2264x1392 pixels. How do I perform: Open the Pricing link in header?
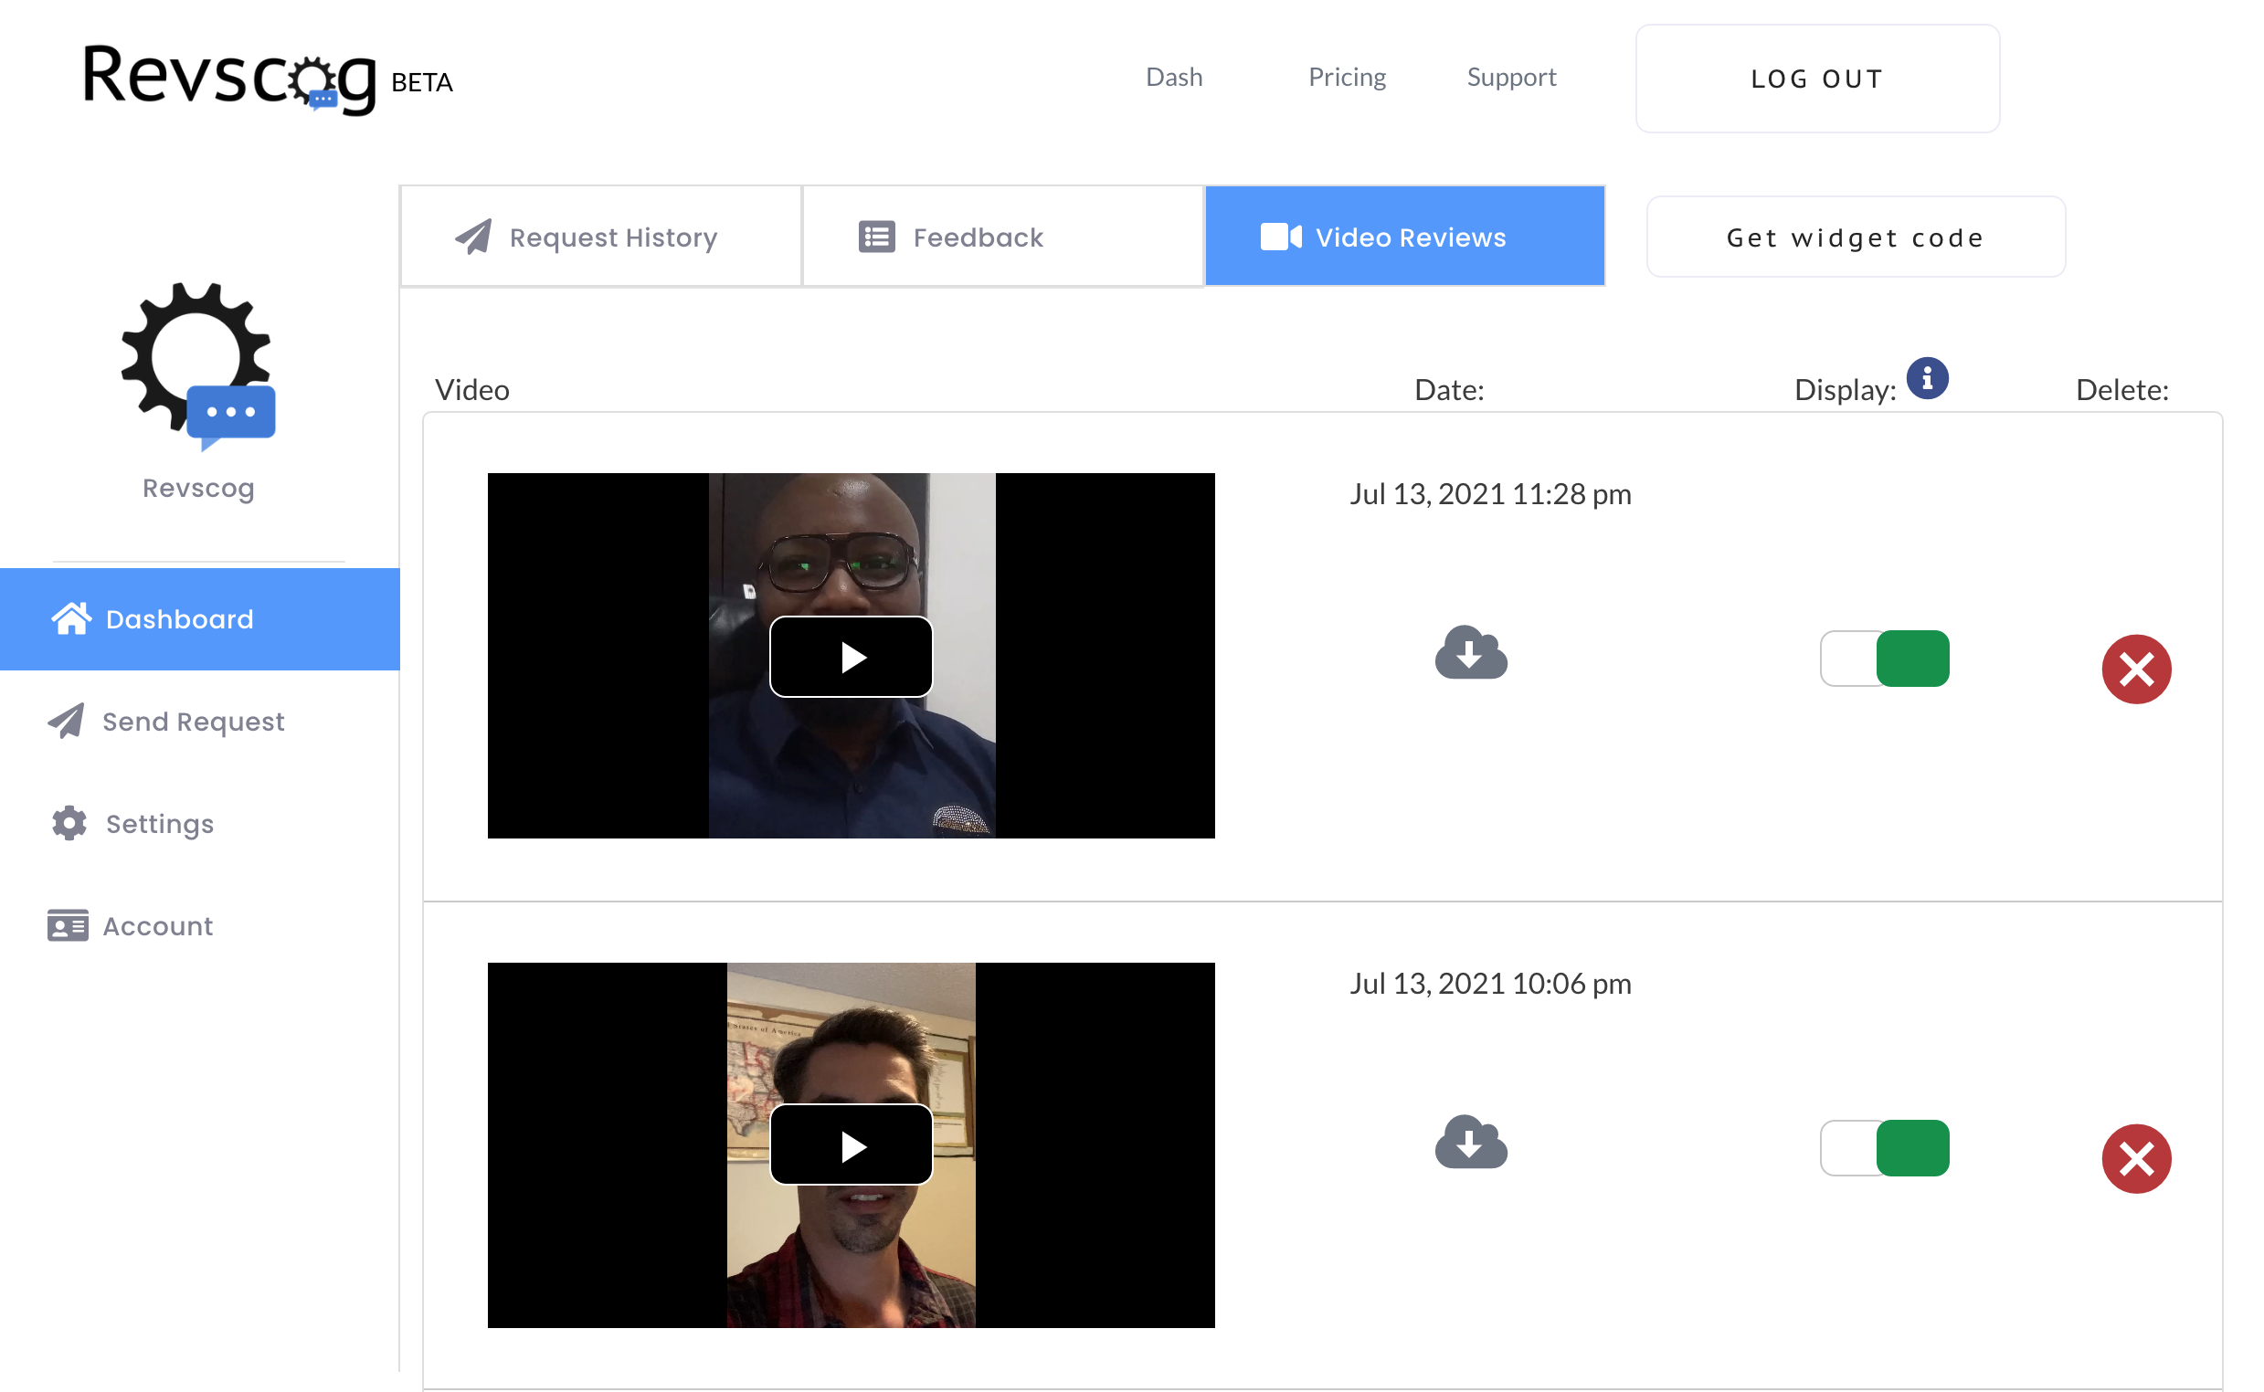[x=1346, y=78]
